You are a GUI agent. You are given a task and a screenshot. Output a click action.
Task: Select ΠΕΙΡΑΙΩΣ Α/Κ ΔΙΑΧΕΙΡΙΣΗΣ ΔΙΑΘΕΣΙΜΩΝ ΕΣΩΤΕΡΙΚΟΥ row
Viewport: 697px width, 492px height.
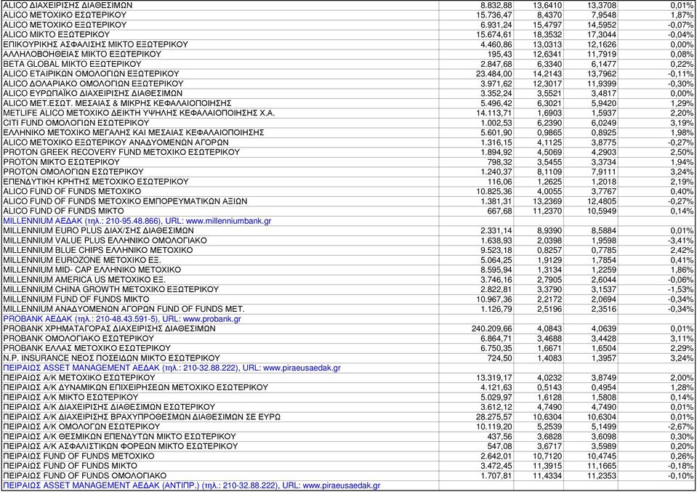349,407
